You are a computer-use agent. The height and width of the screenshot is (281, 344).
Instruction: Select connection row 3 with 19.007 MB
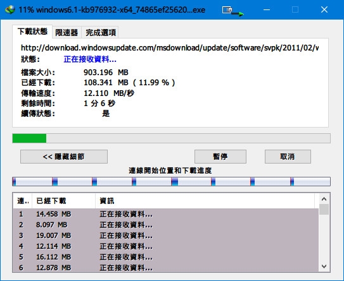coord(165,236)
